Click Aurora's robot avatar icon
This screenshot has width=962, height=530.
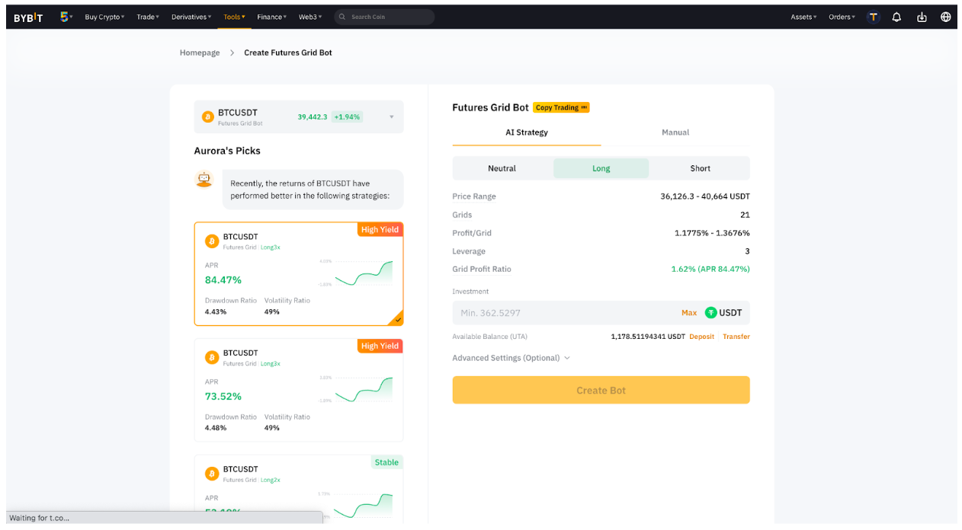tap(204, 180)
